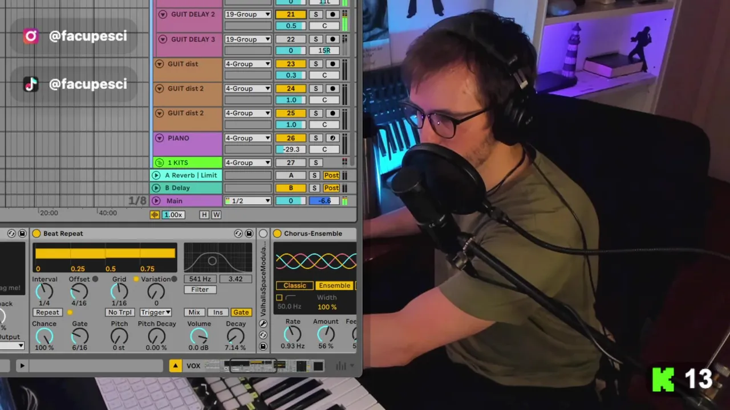Open PIANO 4-Group output dropdown

point(248,138)
